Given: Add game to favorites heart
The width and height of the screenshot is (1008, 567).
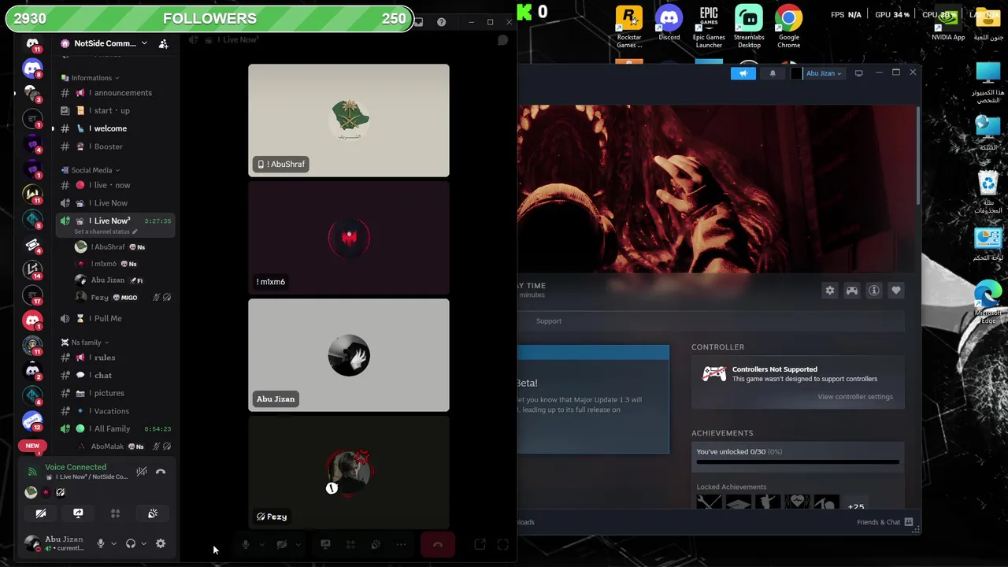Looking at the screenshot, I should pyautogui.click(x=896, y=291).
